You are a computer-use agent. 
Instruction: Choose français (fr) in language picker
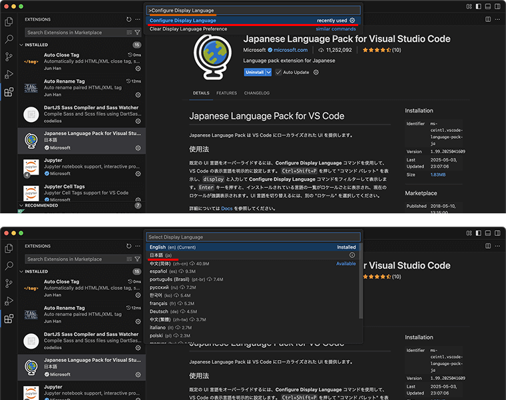pyautogui.click(x=253, y=303)
